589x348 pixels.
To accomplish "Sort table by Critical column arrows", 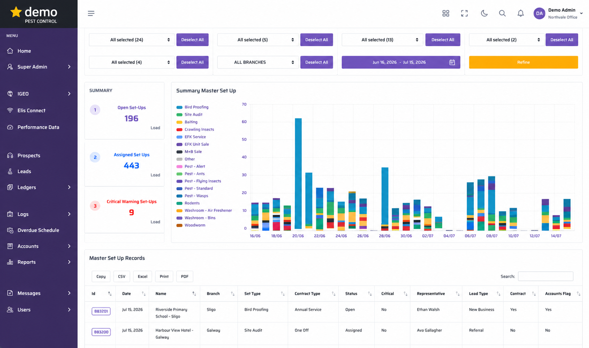I will [405, 294].
